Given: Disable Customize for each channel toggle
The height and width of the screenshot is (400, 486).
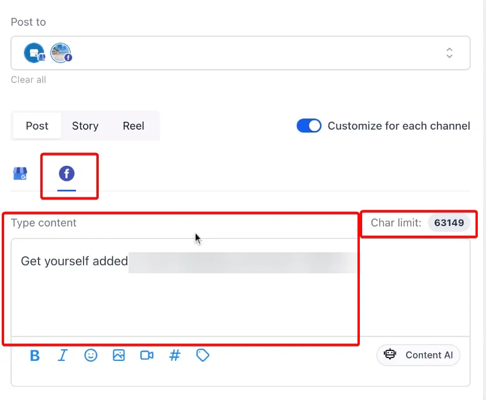Looking at the screenshot, I should (308, 126).
